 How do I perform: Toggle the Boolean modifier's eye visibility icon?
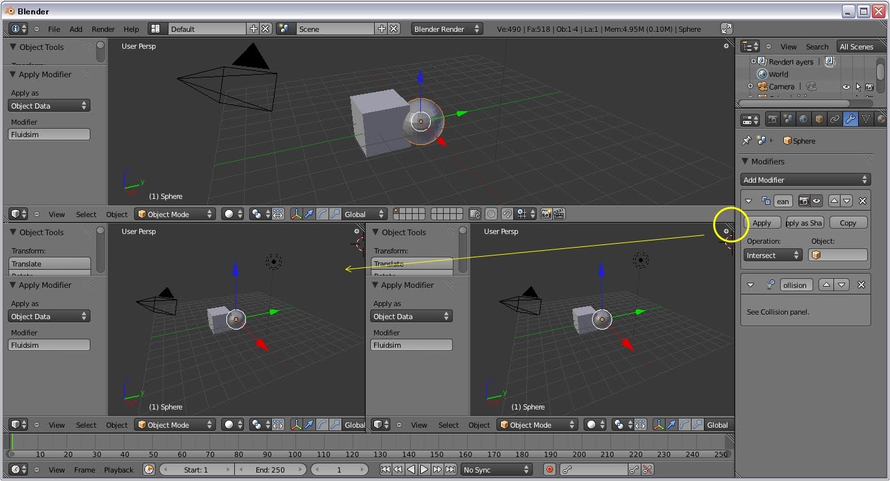pyautogui.click(x=816, y=201)
